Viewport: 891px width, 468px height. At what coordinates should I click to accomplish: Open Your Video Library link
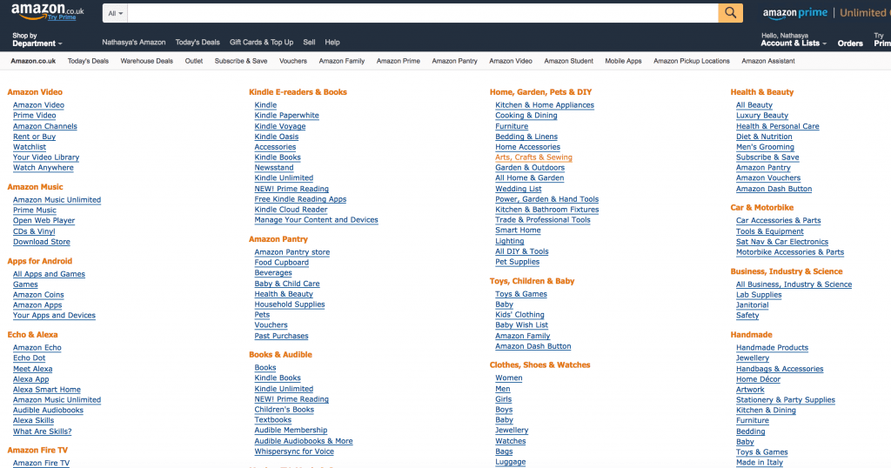pos(46,157)
